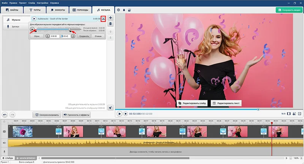Open the Справка menu
304x164 pixels.
pyautogui.click(x=54, y=3)
